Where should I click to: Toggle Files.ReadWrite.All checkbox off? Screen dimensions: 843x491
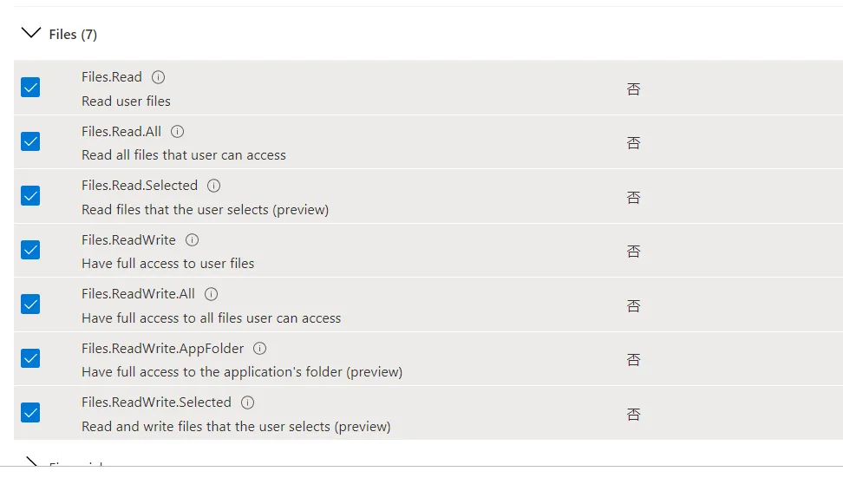[30, 304]
